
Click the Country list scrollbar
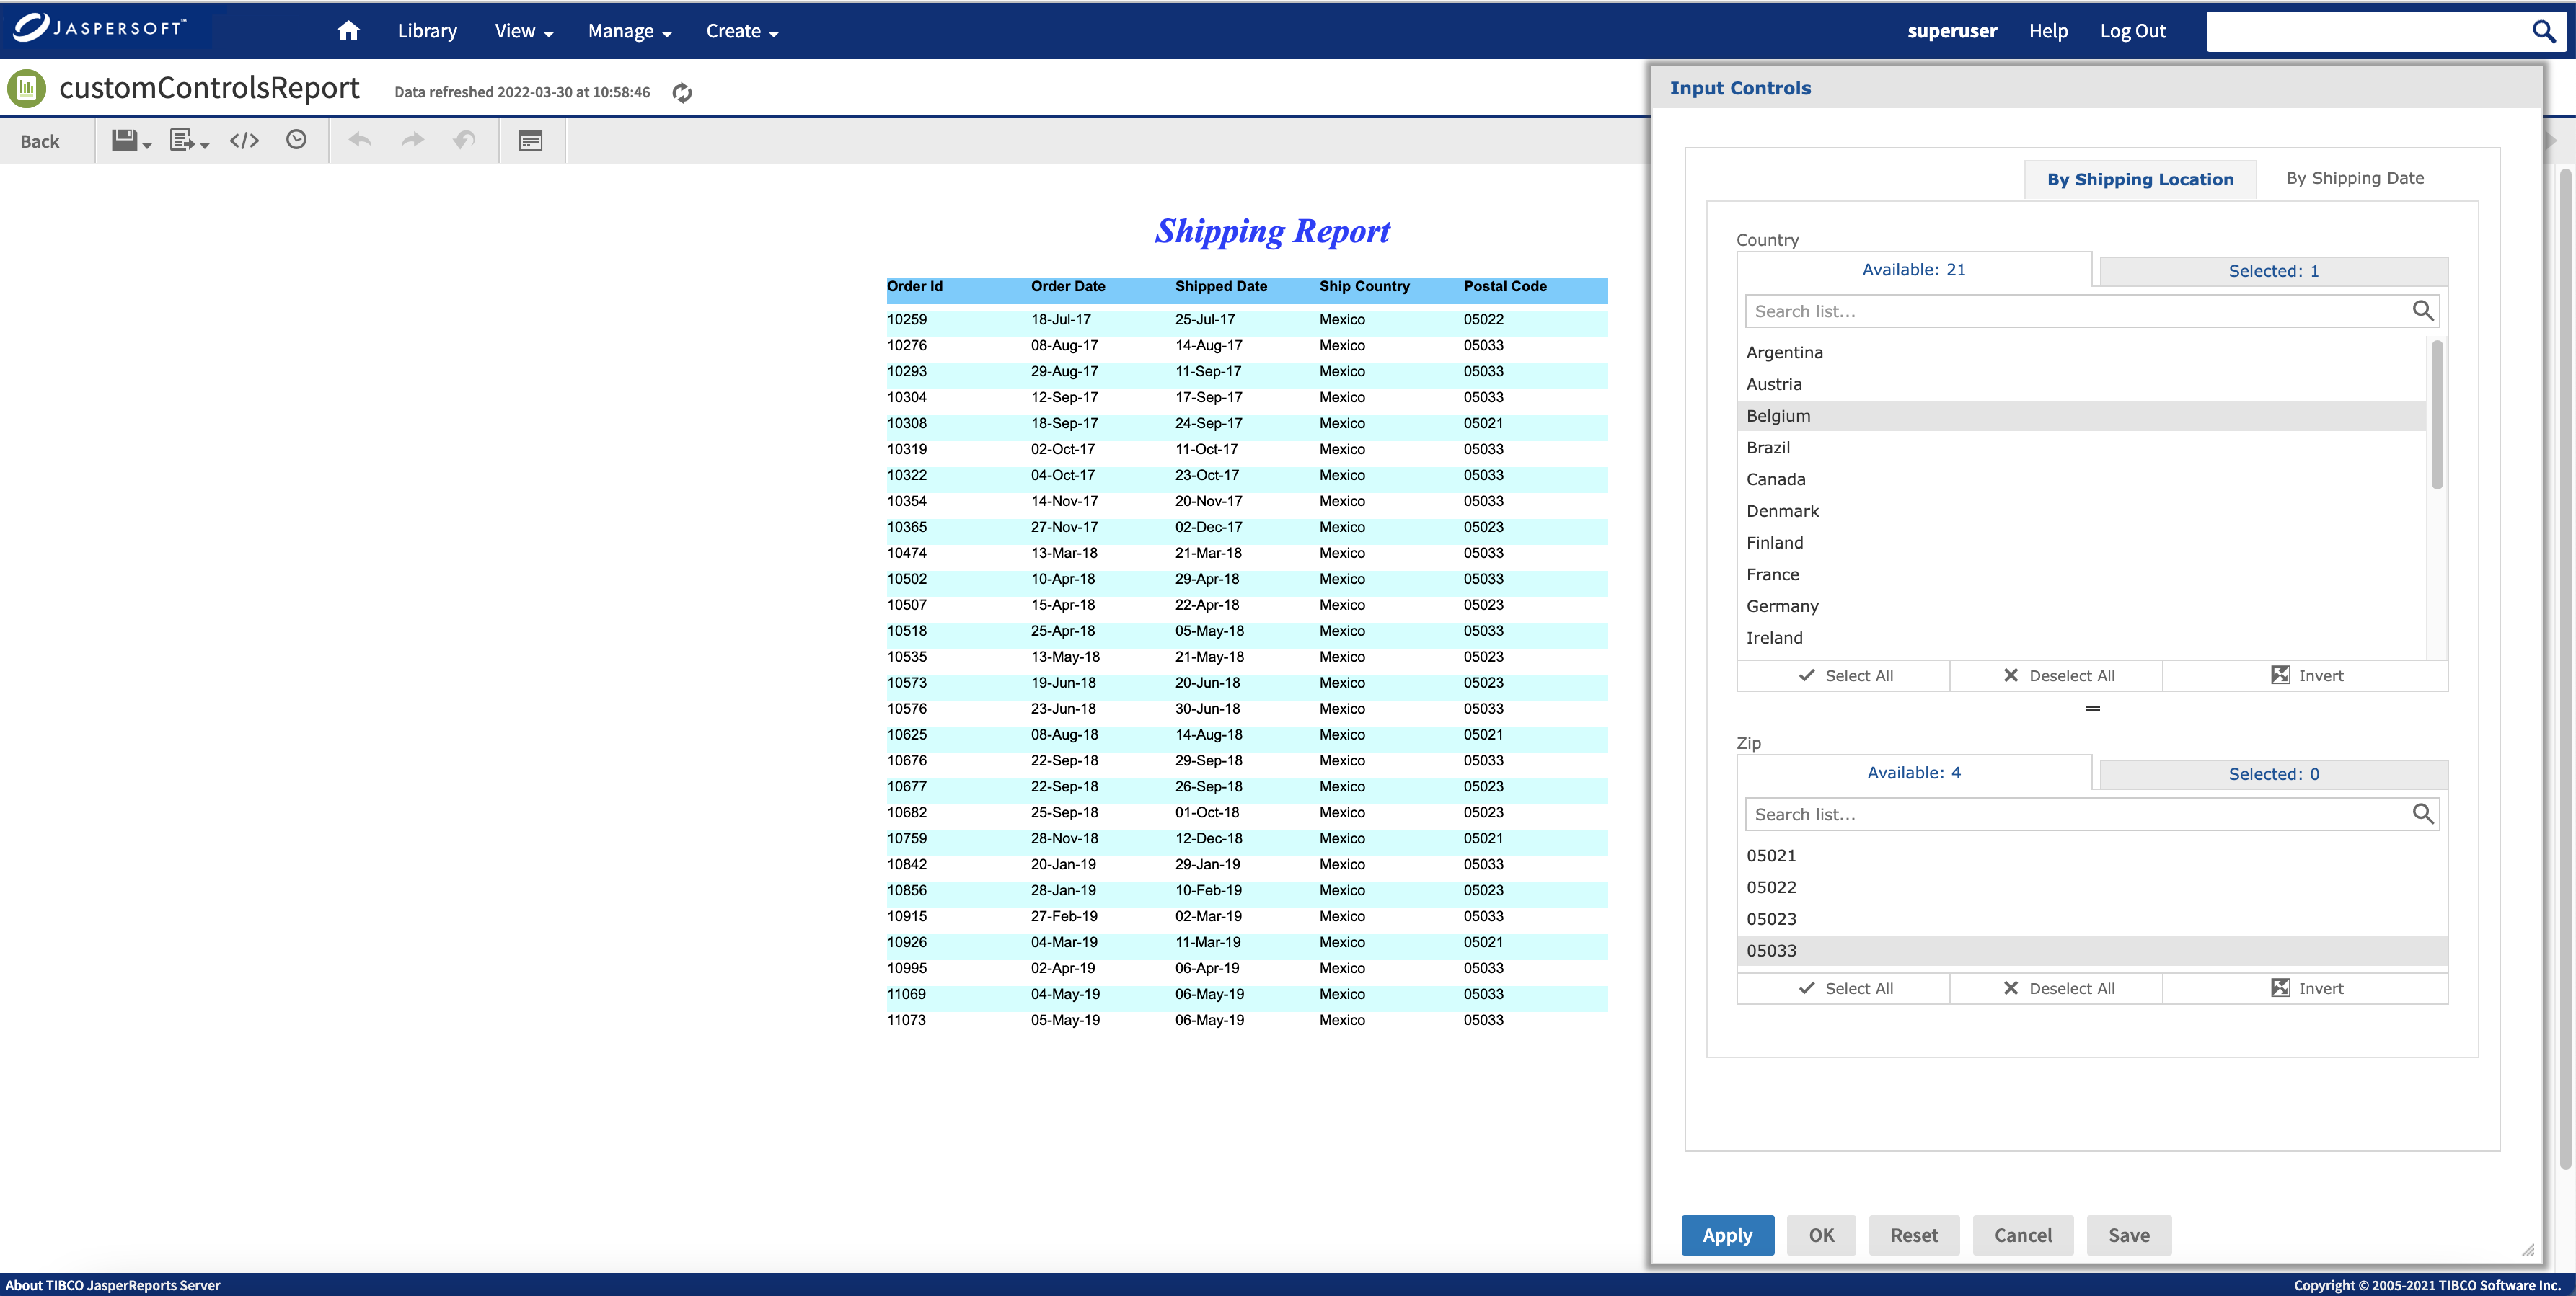click(x=2437, y=414)
